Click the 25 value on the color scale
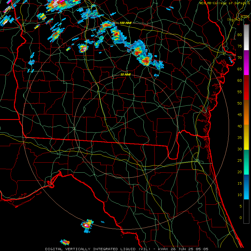Screen dimensions: 251x251 (240, 160)
